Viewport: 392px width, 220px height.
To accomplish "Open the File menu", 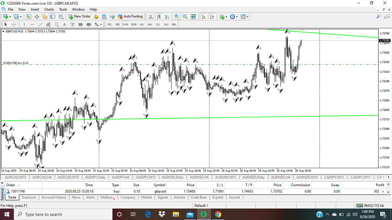I will click(x=10, y=9).
